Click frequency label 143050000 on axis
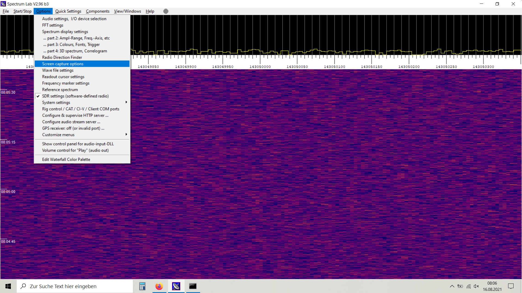522x293 pixels. pyautogui.click(x=260, y=67)
